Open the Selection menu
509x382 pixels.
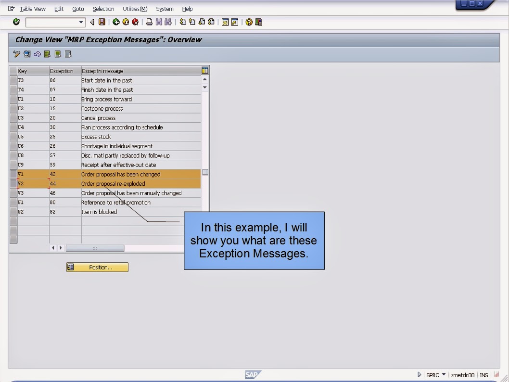pyautogui.click(x=103, y=9)
